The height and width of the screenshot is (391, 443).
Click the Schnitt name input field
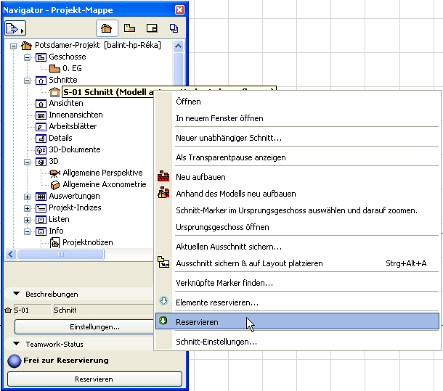(x=103, y=310)
